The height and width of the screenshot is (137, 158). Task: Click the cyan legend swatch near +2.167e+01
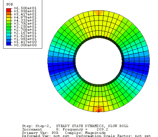pos(9,35)
